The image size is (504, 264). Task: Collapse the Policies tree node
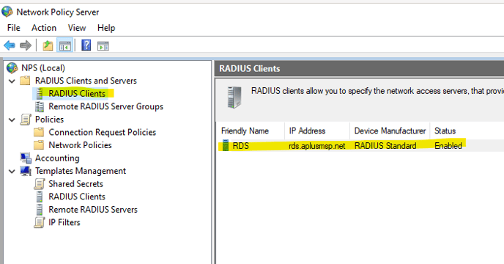point(12,120)
